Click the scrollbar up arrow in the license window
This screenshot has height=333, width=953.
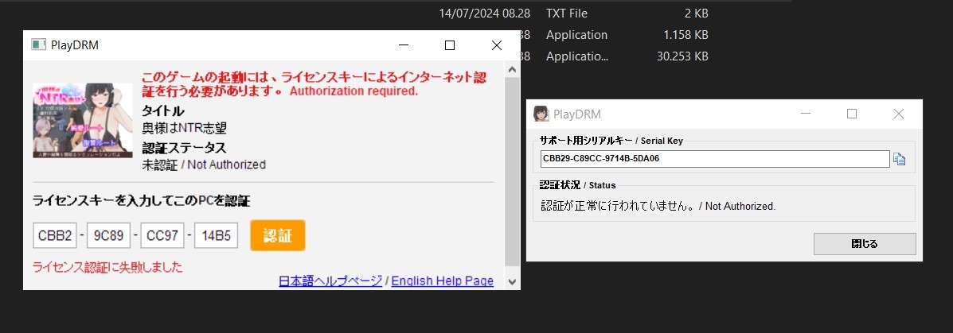point(513,70)
